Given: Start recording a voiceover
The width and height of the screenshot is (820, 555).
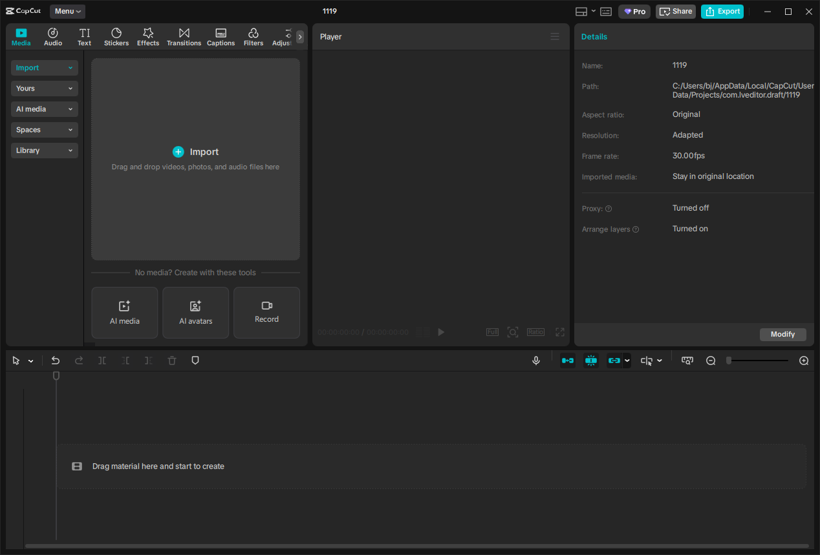Looking at the screenshot, I should click(x=536, y=360).
